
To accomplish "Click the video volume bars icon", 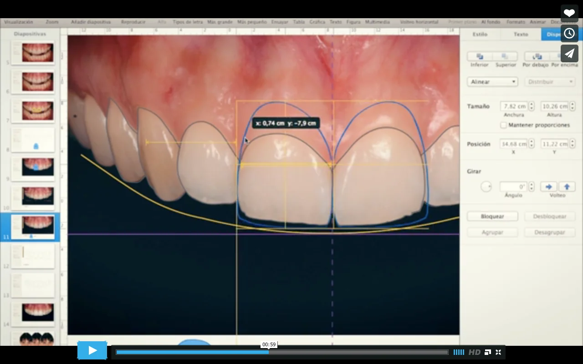I will click(459, 352).
